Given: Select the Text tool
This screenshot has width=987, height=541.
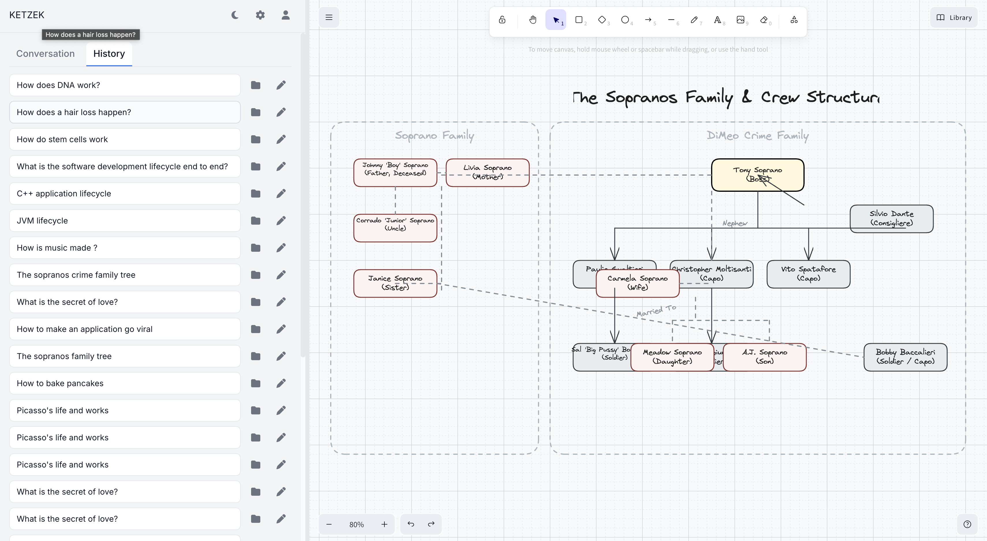Looking at the screenshot, I should 717,20.
